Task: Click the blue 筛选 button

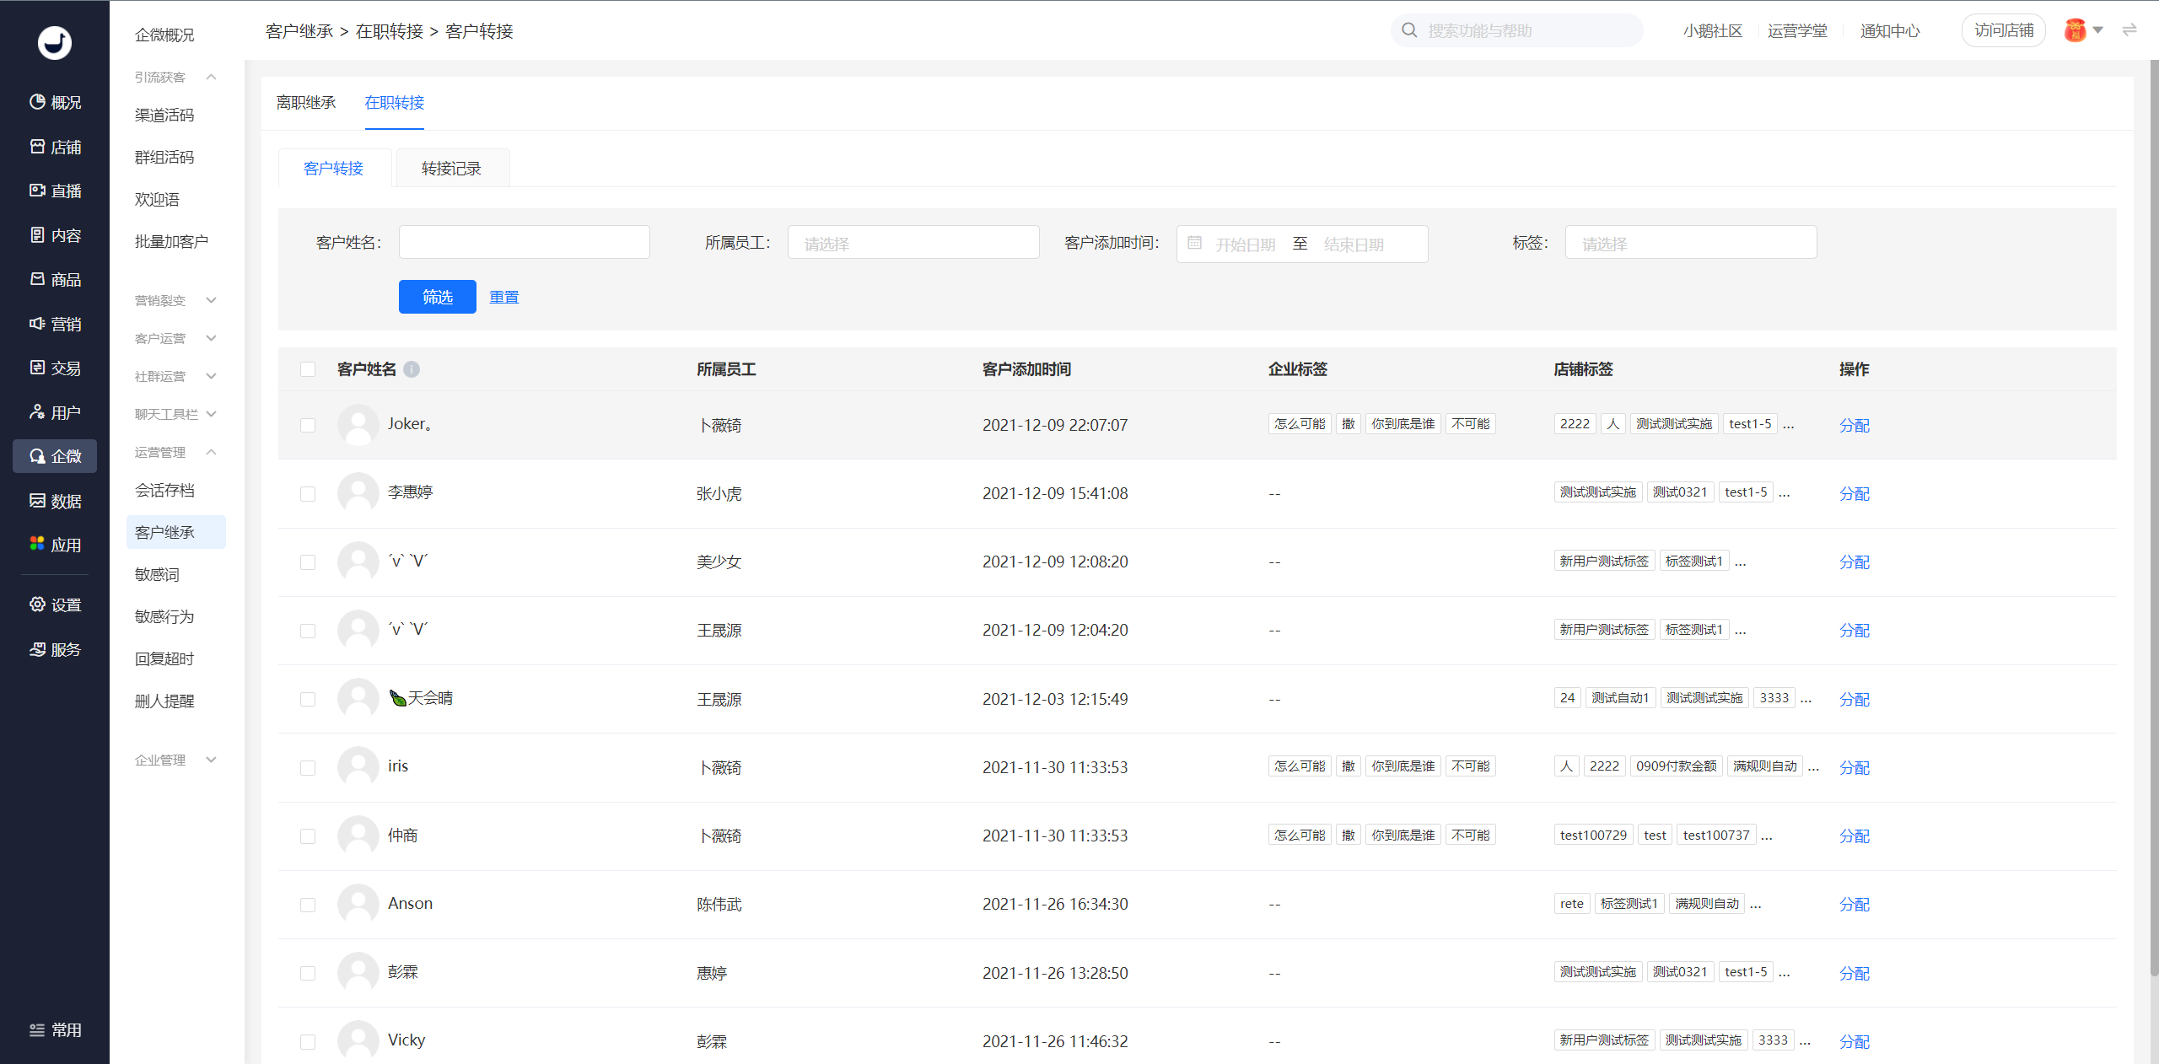Action: pos(437,297)
